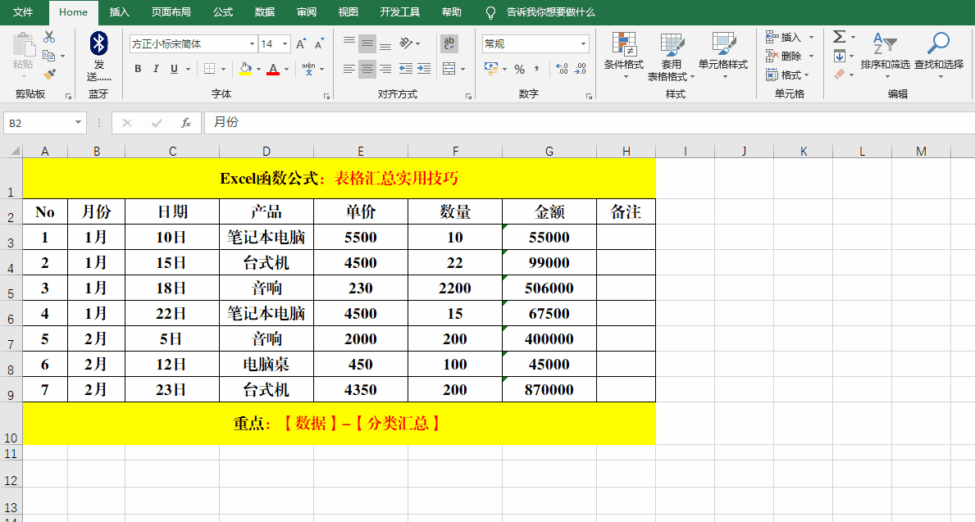Decrease decimal places
This screenshot has height=522, width=975.
pos(581,69)
